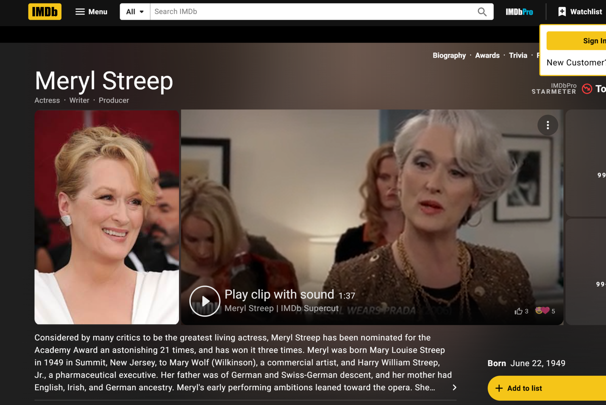Open the three-dot video options menu
606x405 pixels.
tap(547, 125)
